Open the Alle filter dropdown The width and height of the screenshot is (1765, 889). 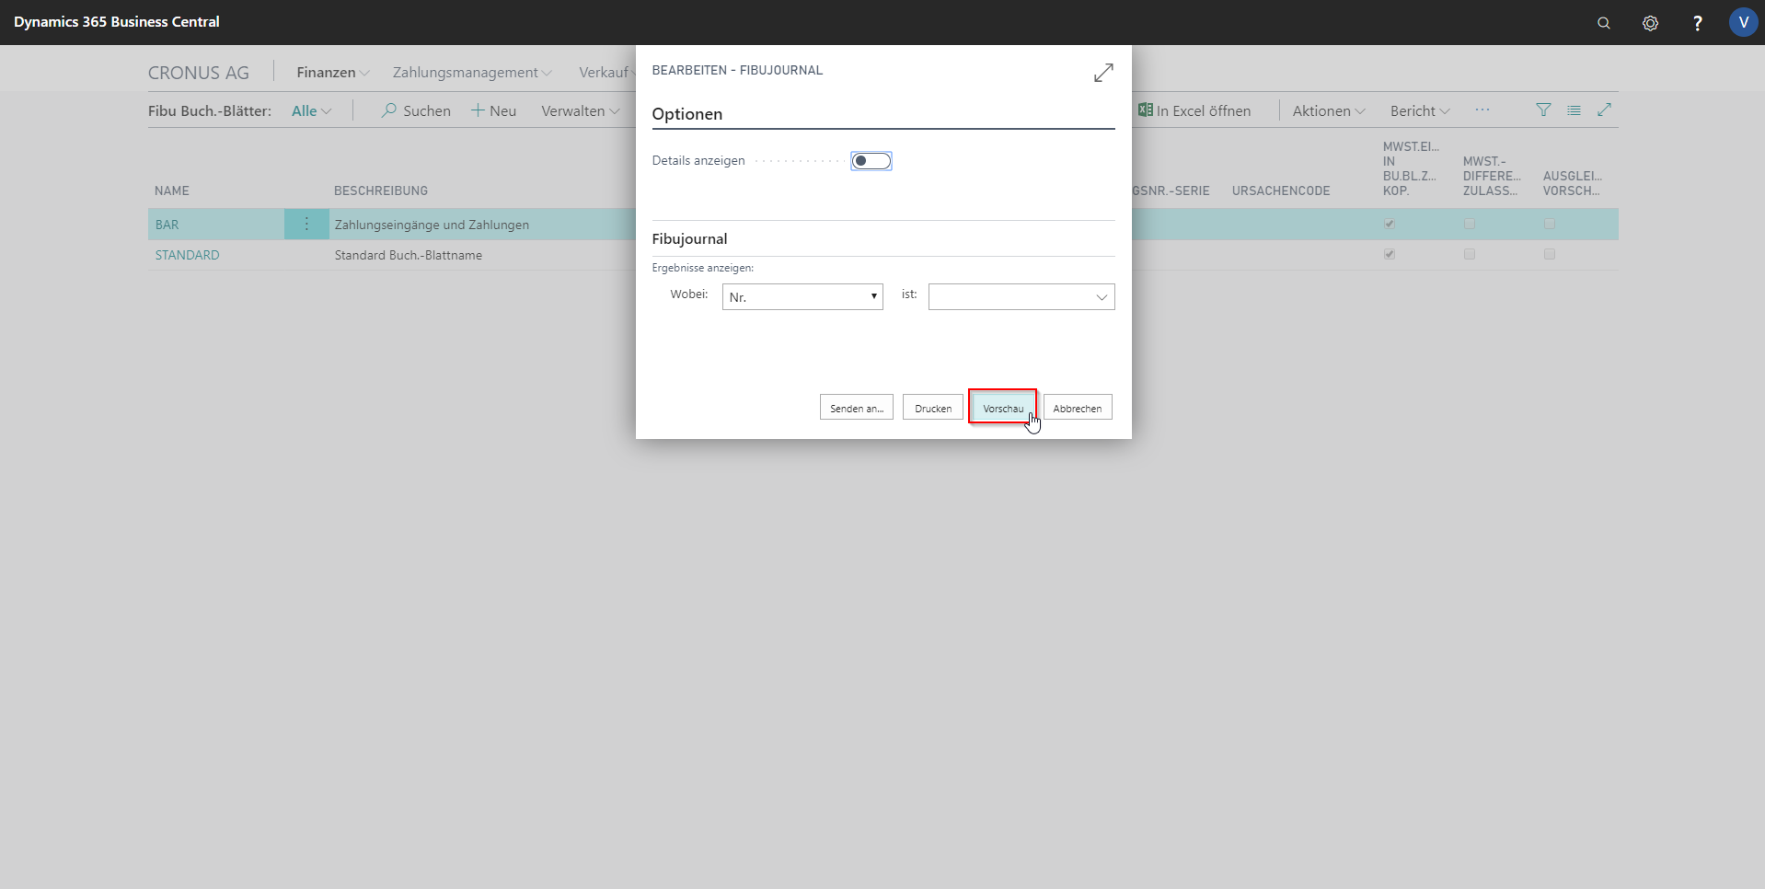[x=311, y=110]
